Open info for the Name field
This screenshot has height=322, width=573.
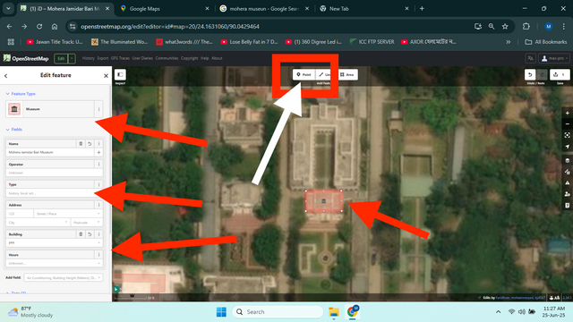pyautogui.click(x=98, y=144)
